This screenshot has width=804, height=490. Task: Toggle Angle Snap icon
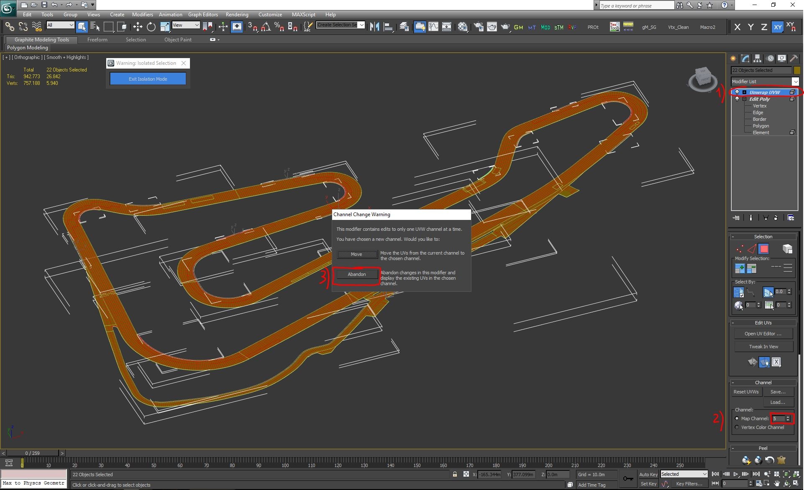click(266, 27)
